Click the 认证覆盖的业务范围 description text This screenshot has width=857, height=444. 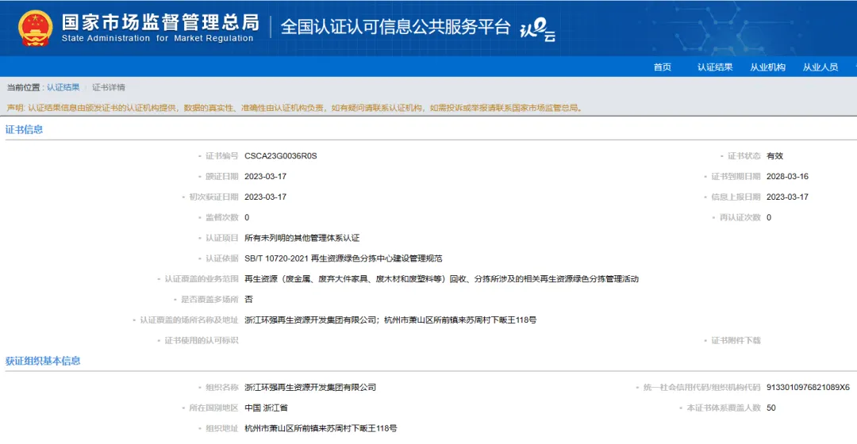pyautogui.click(x=441, y=279)
